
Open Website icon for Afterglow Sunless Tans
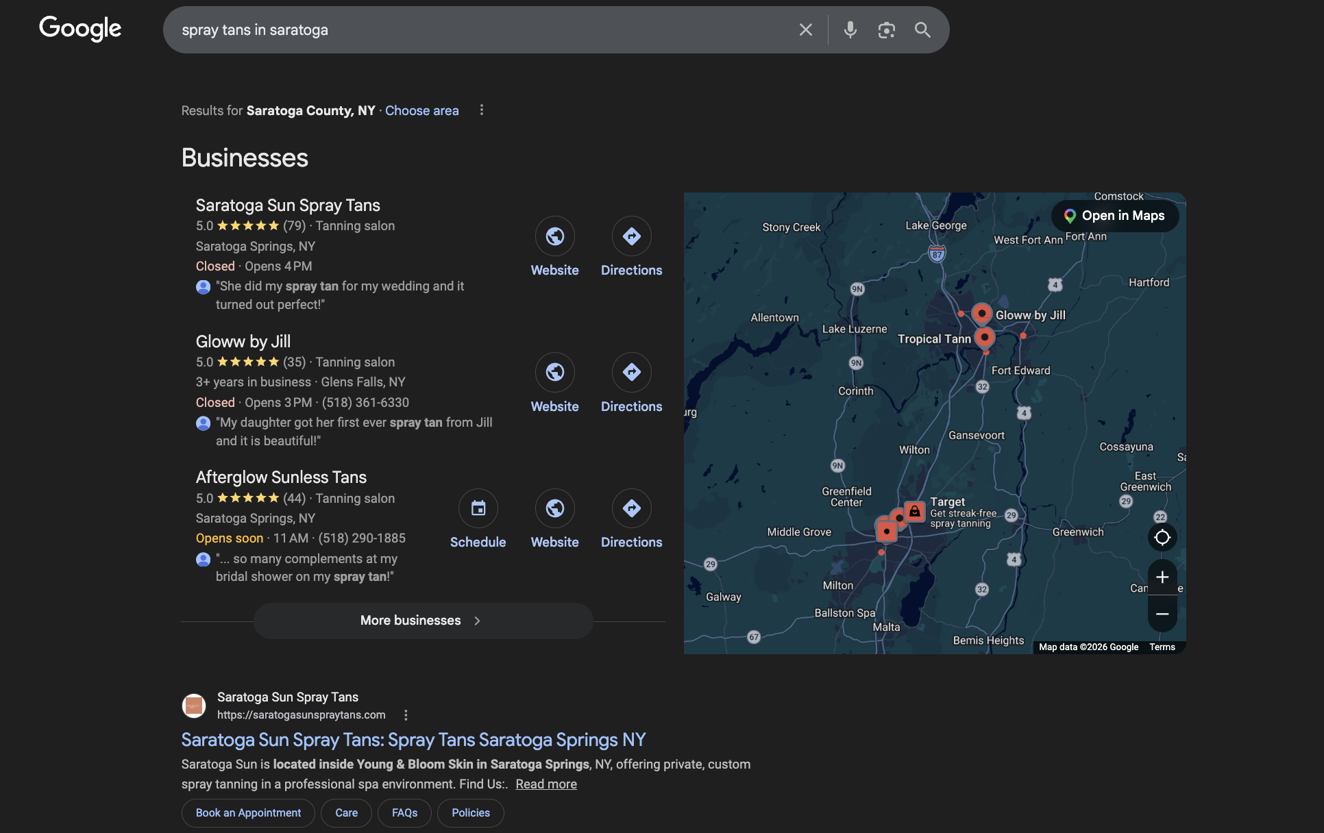[x=555, y=508]
